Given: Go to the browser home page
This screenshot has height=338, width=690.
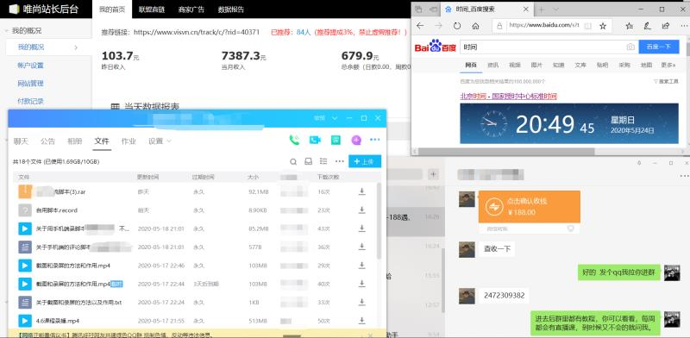Looking at the screenshot, I should point(475,26).
